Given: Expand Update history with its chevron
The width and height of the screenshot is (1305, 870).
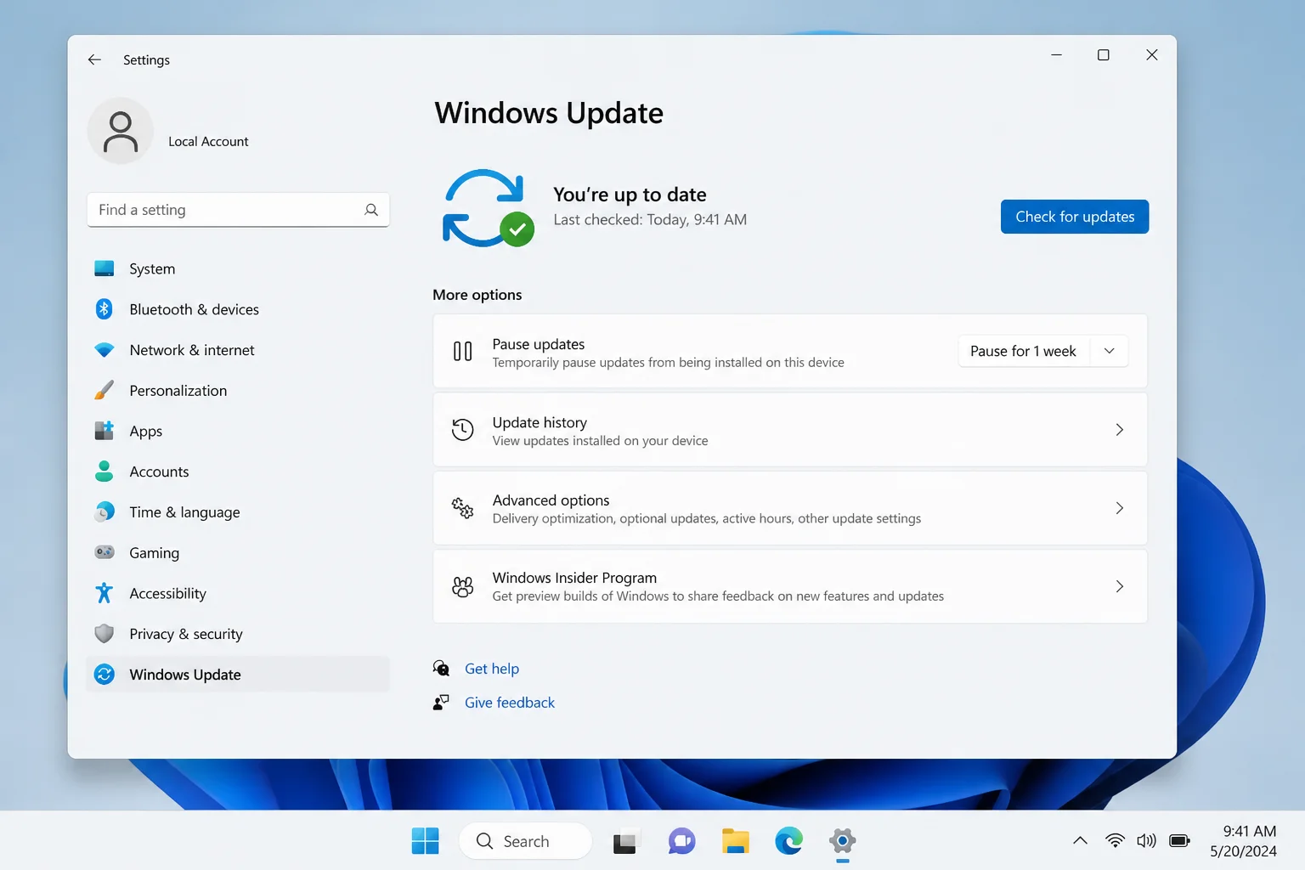Looking at the screenshot, I should [1120, 430].
